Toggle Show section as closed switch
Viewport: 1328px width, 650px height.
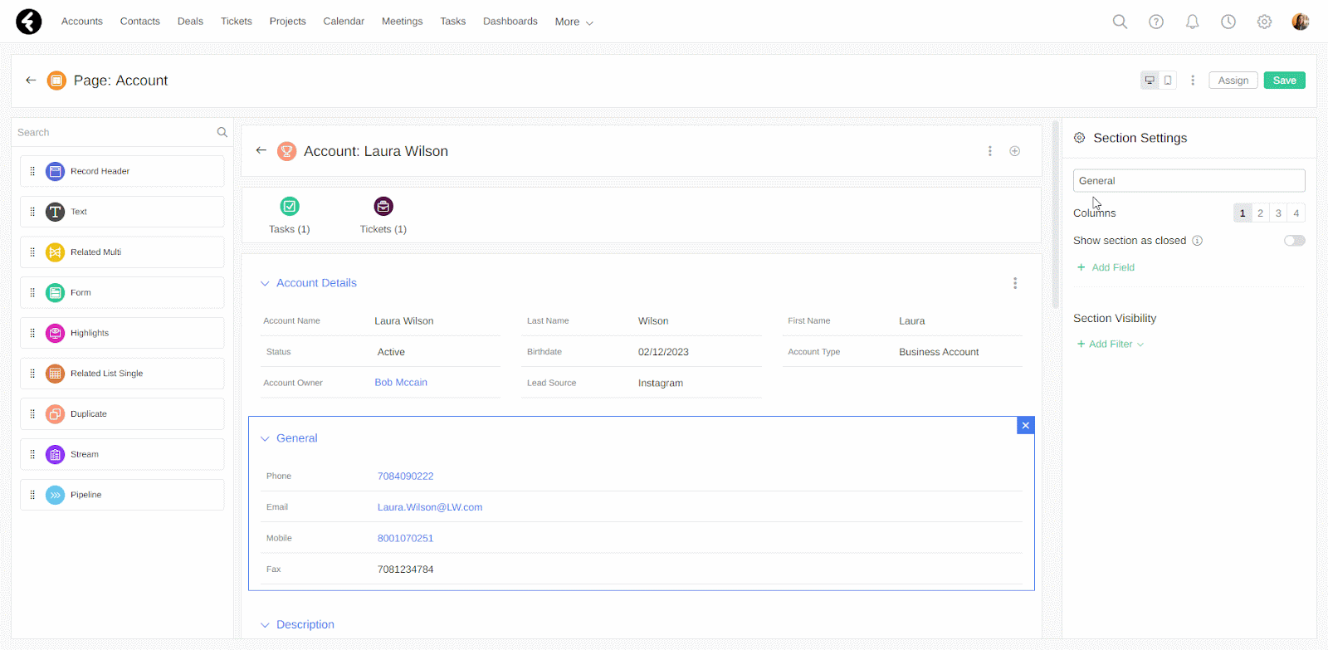1295,241
